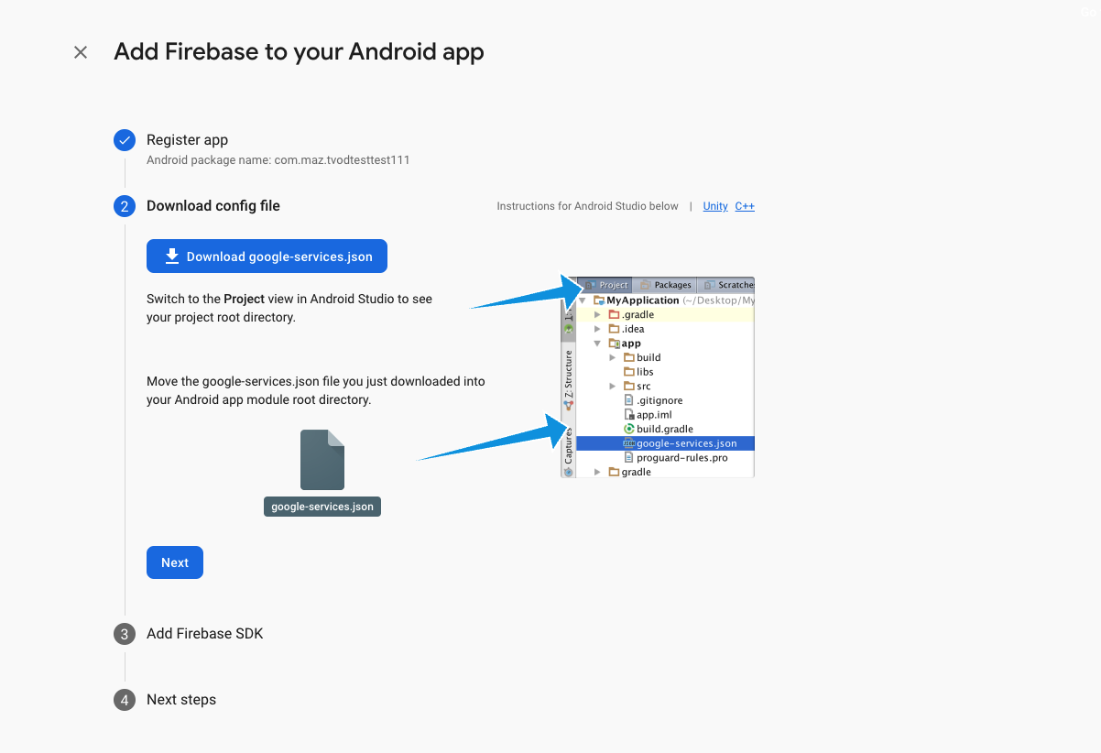Click proguard-rules.pro row in illustration
This screenshot has height=753, width=1101.
coord(676,457)
